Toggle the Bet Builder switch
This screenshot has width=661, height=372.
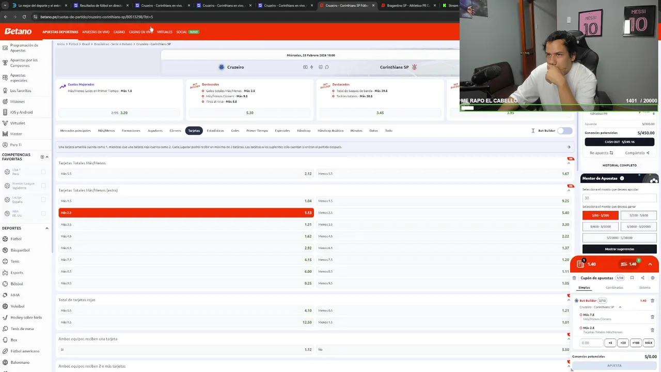[x=565, y=131]
